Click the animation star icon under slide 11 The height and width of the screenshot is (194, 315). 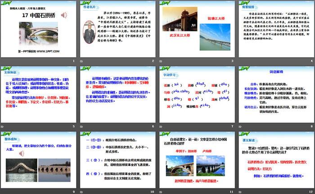click(161, 190)
